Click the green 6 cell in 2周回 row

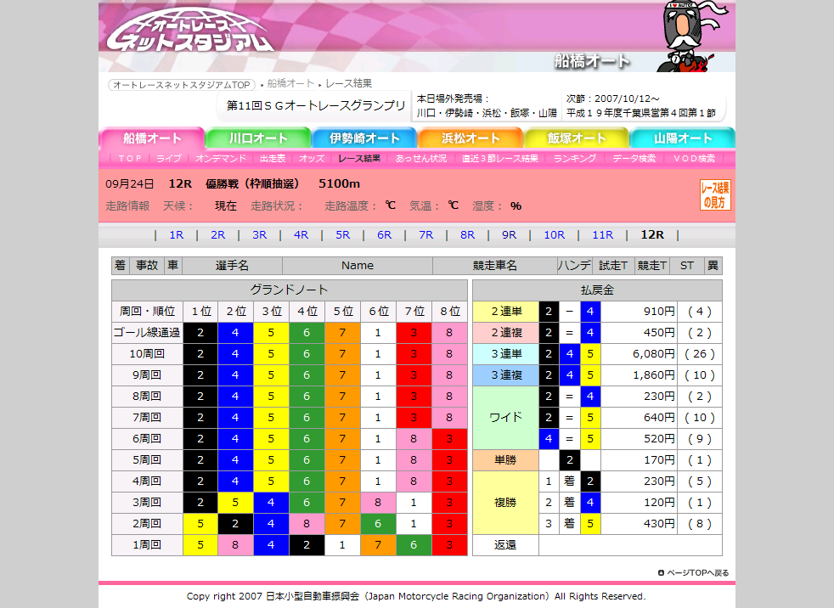(x=378, y=524)
